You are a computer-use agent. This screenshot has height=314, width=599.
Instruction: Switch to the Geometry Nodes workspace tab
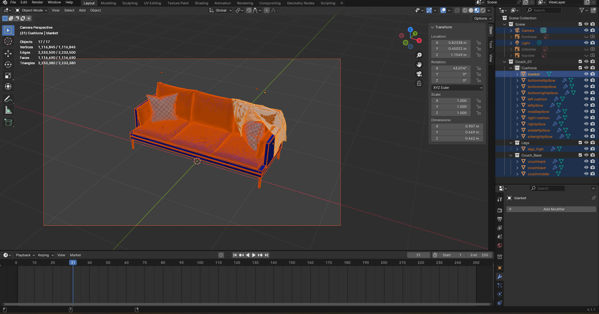click(300, 3)
